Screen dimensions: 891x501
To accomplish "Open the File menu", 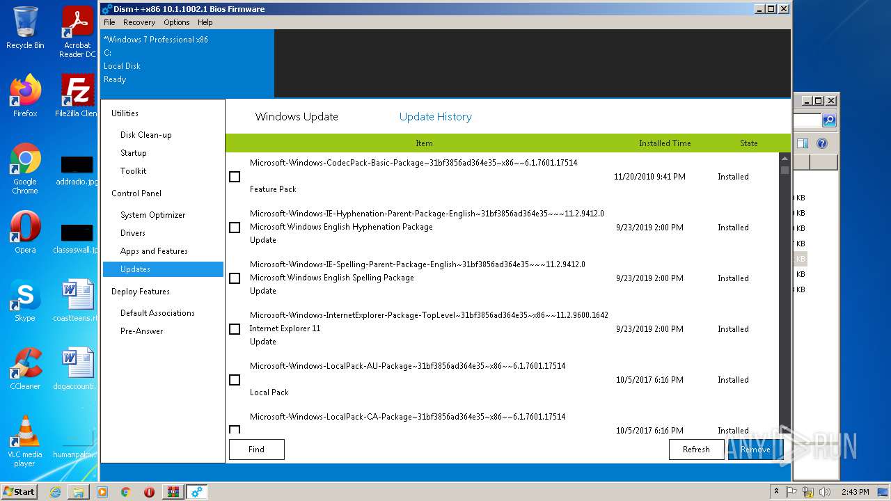I will pyautogui.click(x=109, y=22).
